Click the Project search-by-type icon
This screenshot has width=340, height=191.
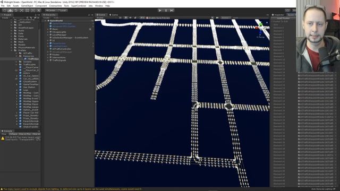pos(27,18)
